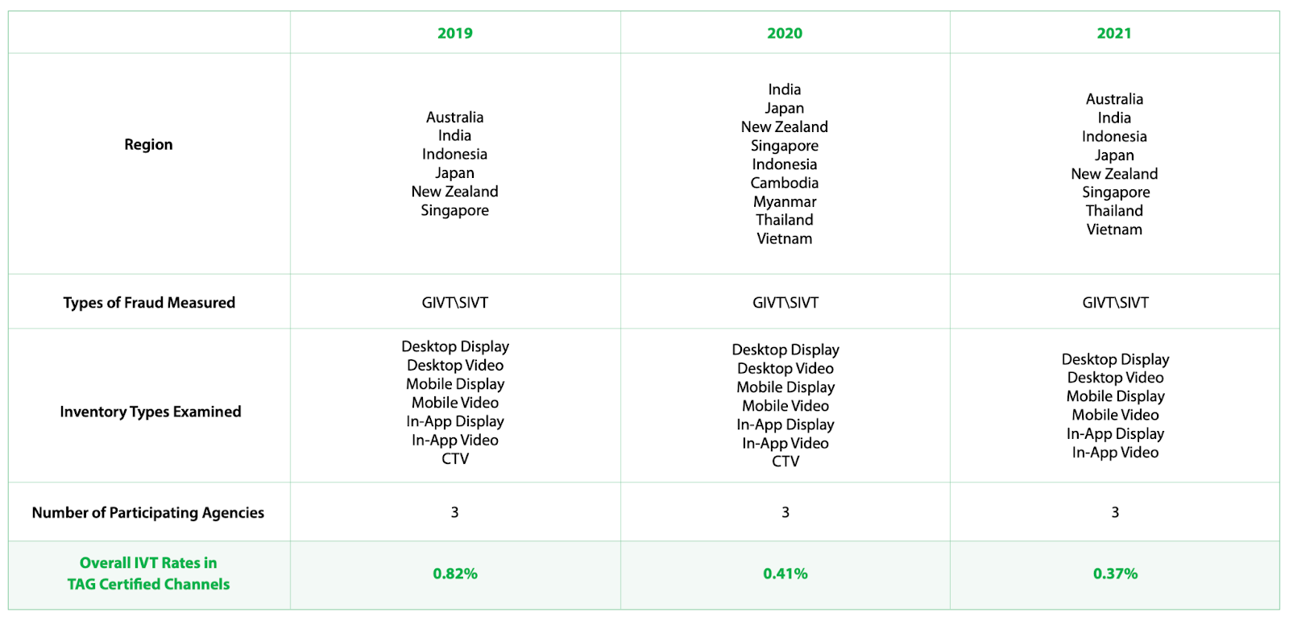1289x617 pixels.
Task: Select the Region row label
Action: [x=148, y=144]
